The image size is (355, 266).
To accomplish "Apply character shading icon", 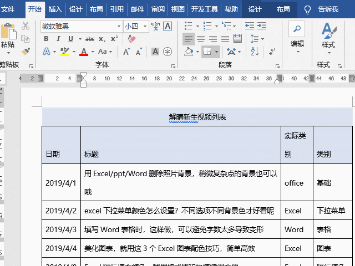I will tap(155, 52).
